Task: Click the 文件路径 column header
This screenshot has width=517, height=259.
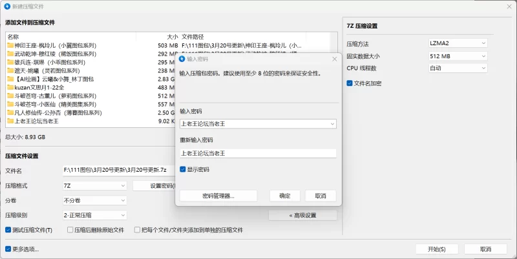Action: 193,37
